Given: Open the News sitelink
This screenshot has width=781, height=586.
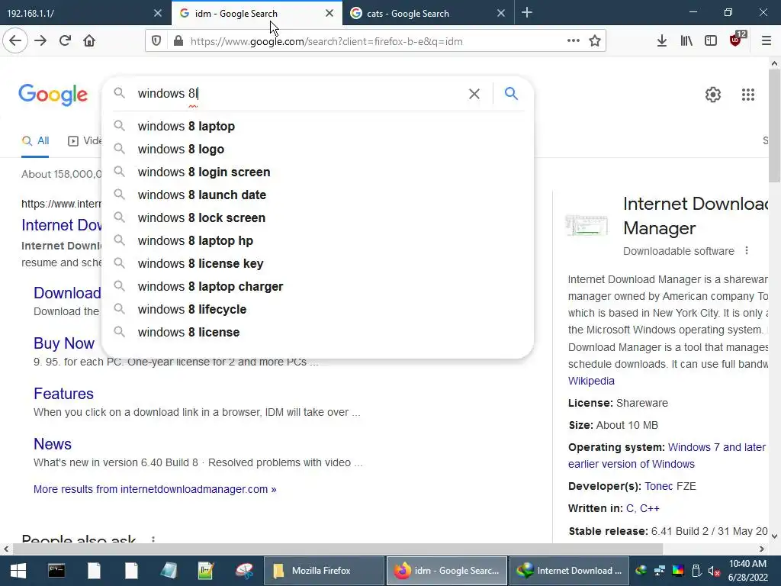Looking at the screenshot, I should tap(53, 444).
